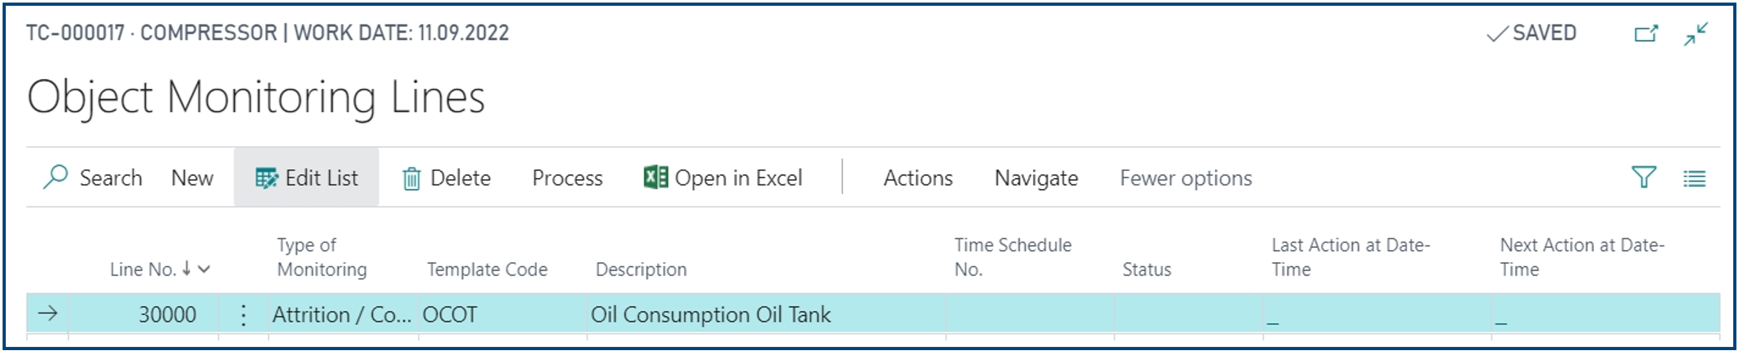Viewport: 1739px width, 354px height.
Task: Click the Delete trash can icon
Action: pyautogui.click(x=411, y=179)
